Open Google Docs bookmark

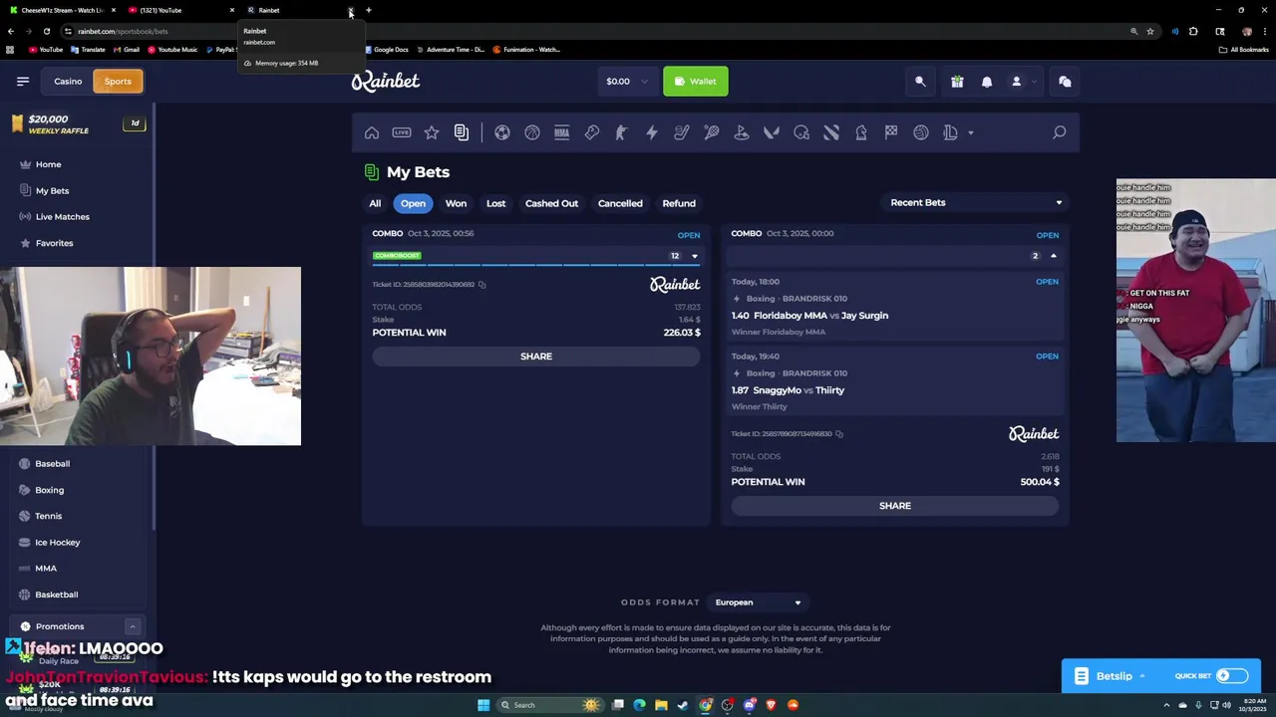coord(386,50)
